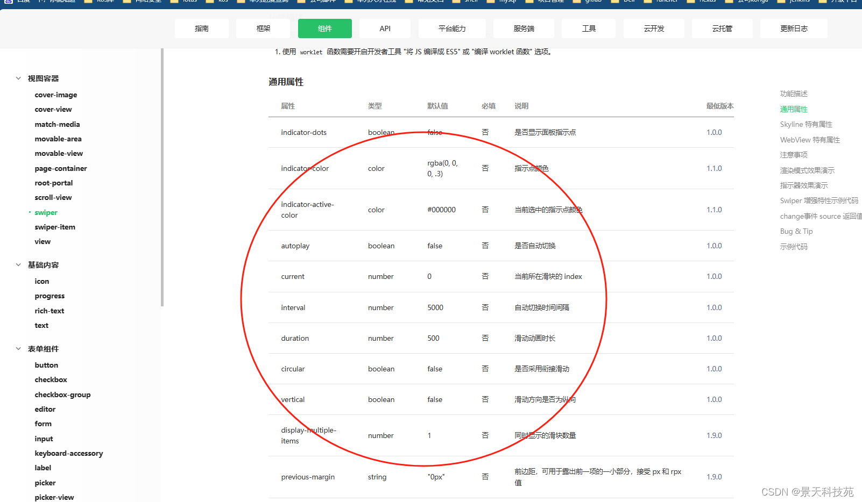Click the interval default value 5000
This screenshot has width=862, height=502.
point(435,307)
